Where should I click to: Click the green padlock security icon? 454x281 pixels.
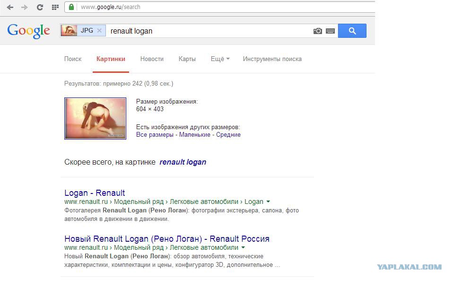coord(71,7)
